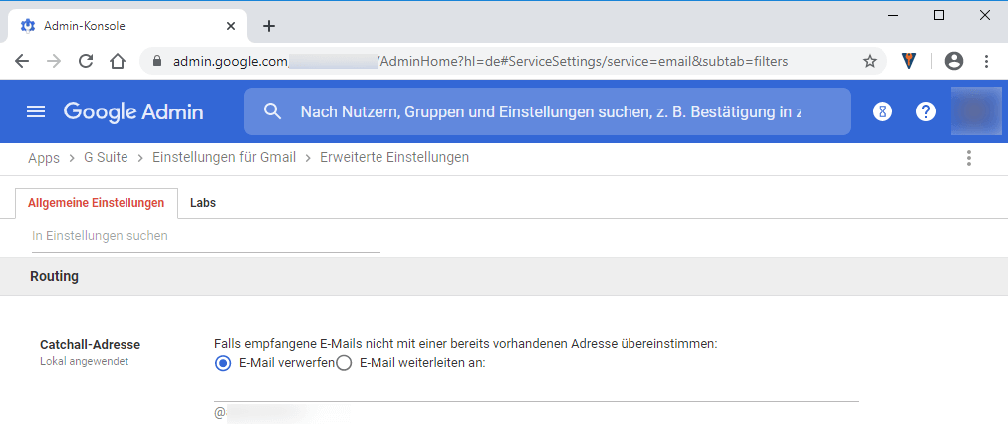Image resolution: width=1008 pixels, height=435 pixels.
Task: Click the Google Admin logo
Action: click(133, 111)
